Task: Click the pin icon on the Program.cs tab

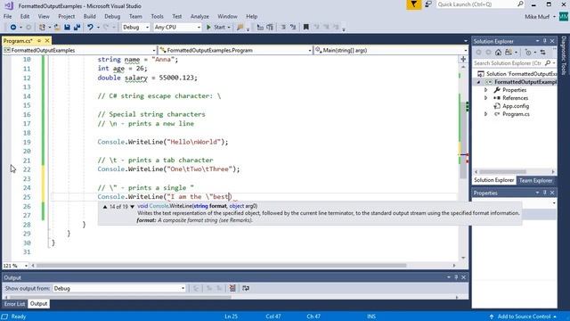Action: point(39,41)
